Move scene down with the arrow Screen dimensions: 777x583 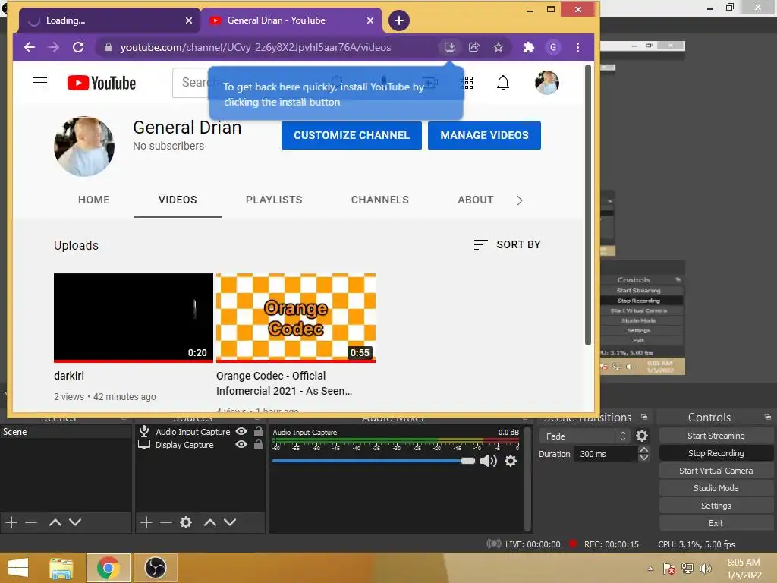coord(75,522)
